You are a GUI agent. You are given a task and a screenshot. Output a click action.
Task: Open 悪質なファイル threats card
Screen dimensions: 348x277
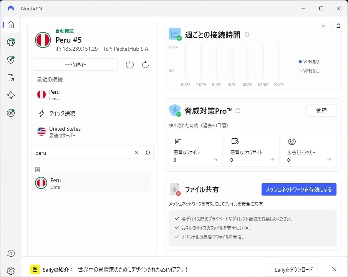196,150
